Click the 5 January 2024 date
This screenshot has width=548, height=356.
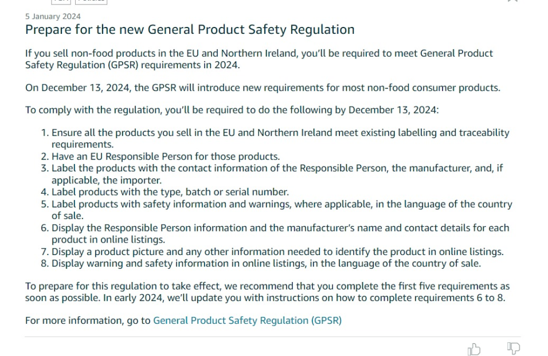point(53,17)
